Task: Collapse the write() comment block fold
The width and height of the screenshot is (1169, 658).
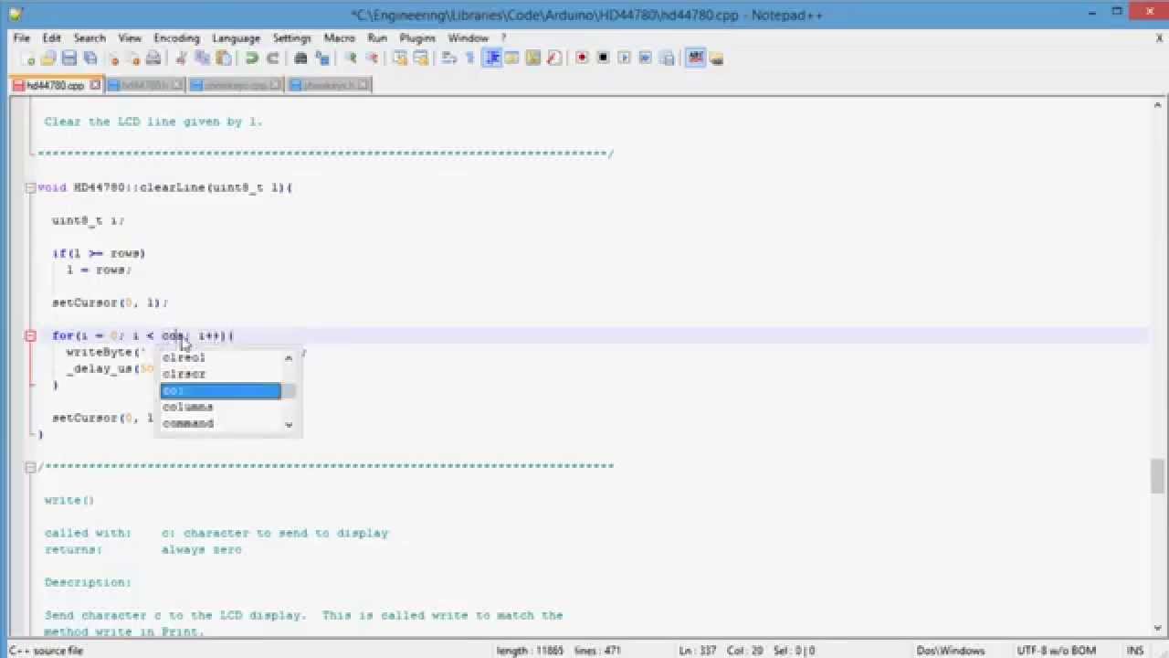Action: click(x=30, y=467)
